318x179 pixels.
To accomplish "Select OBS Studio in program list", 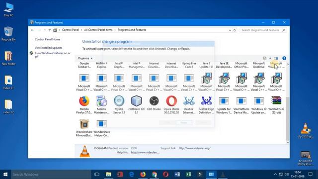I will (154, 103).
